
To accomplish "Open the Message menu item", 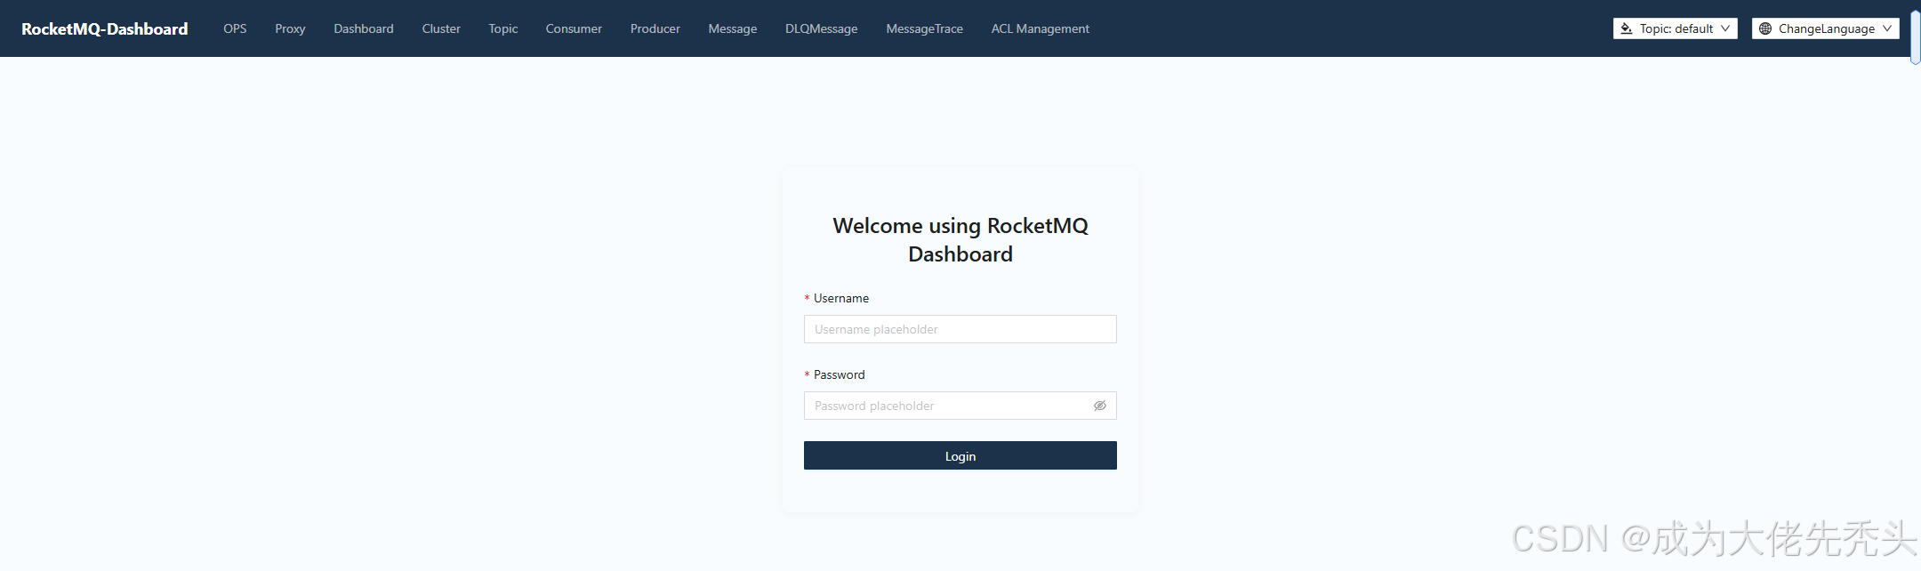I will 733,28.
